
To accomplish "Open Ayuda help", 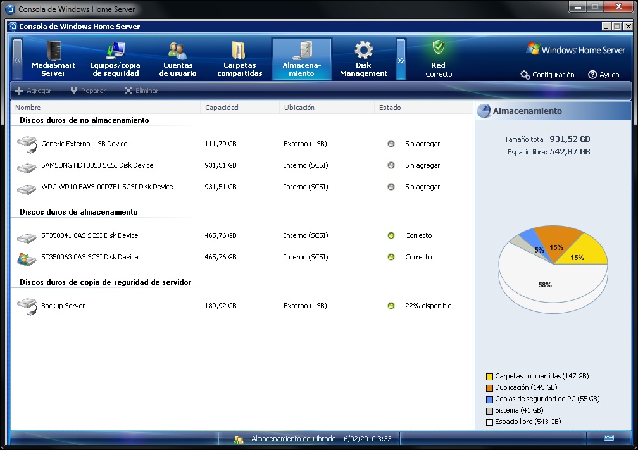I will 603,75.
